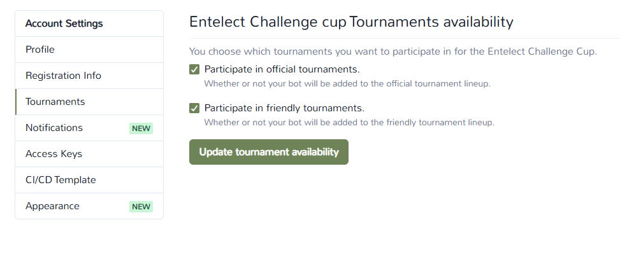
Task: Open the Appearance settings
Action: click(89, 206)
